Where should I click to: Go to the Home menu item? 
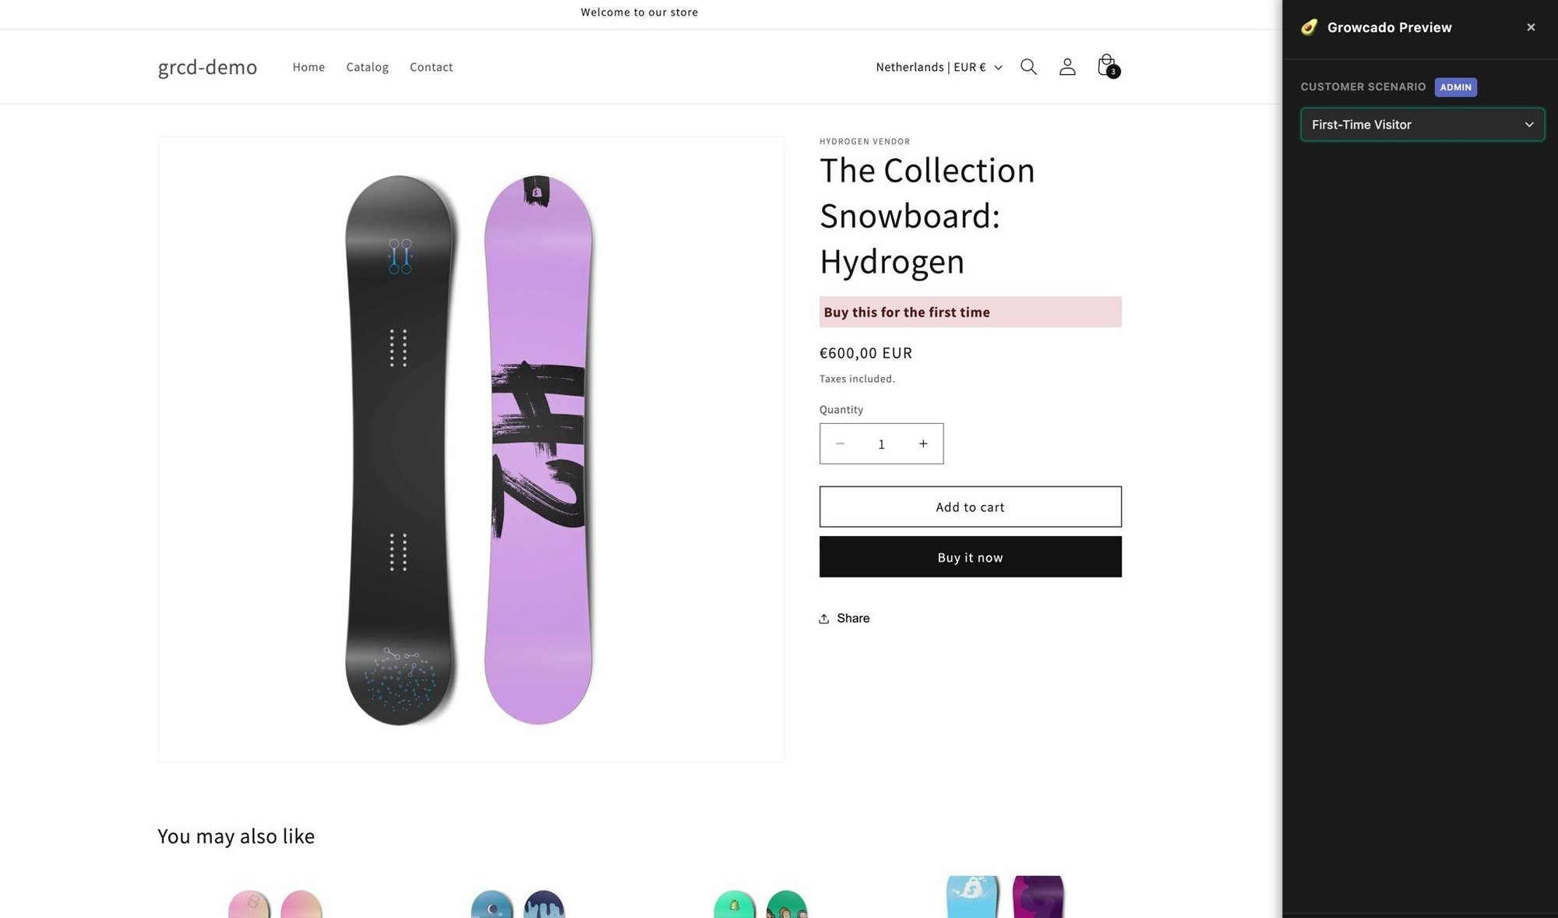[308, 67]
